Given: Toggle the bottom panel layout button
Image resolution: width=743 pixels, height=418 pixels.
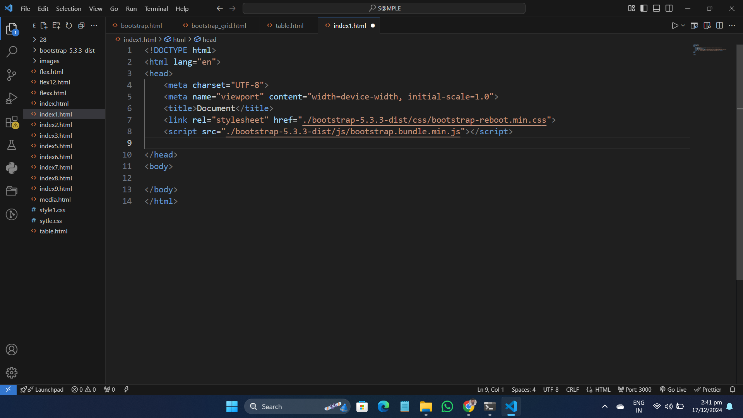Looking at the screenshot, I should pos(656,8).
